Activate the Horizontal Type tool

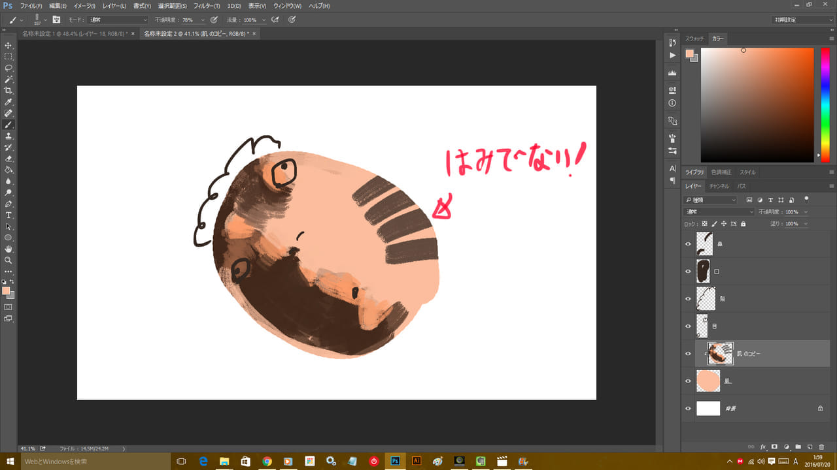tap(9, 215)
